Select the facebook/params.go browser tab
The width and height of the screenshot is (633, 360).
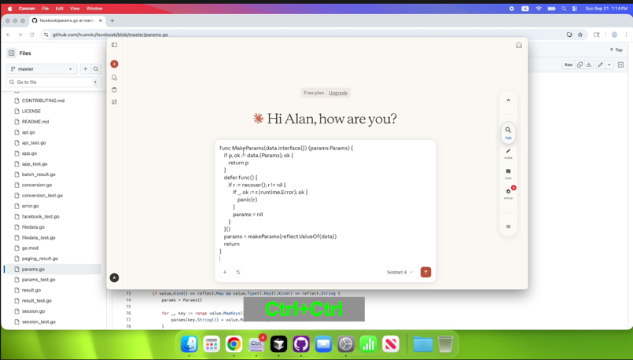[67, 20]
